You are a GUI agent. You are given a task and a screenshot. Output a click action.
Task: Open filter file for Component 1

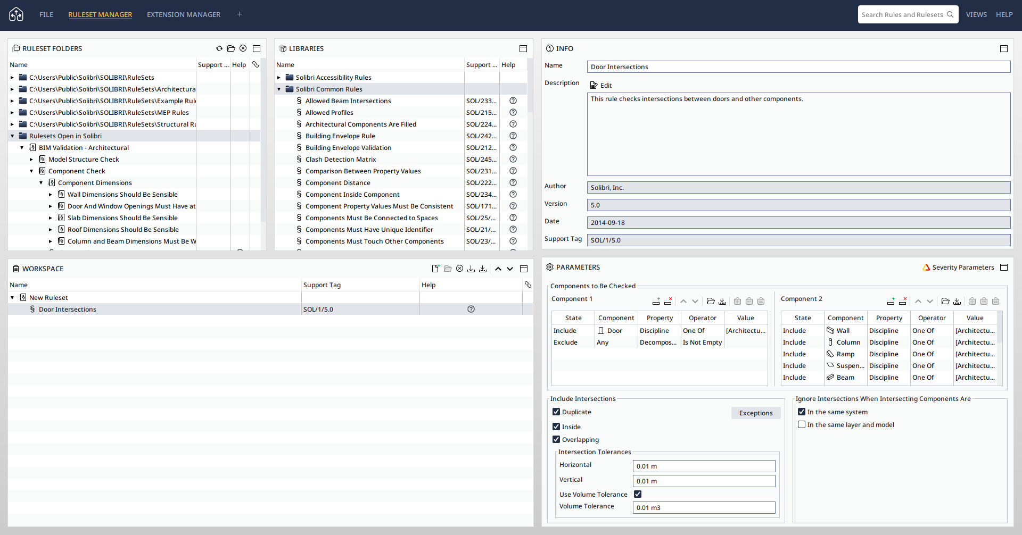pyautogui.click(x=711, y=301)
